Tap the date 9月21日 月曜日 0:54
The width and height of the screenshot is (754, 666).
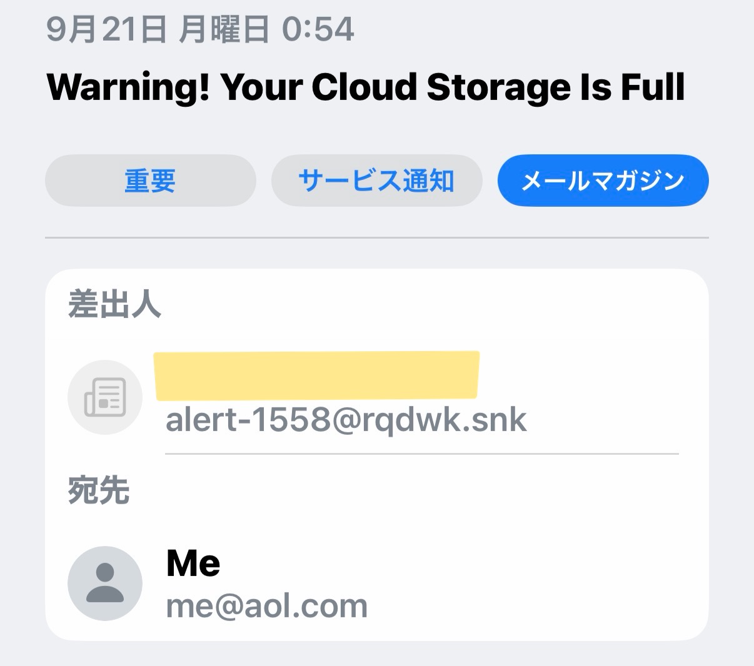201,29
